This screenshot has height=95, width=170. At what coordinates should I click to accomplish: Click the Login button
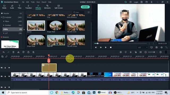(136, 2)
